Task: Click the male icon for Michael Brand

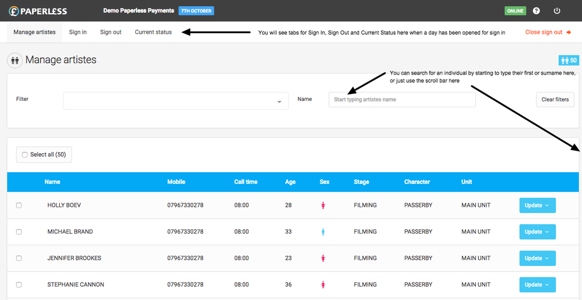Action: click(x=323, y=232)
